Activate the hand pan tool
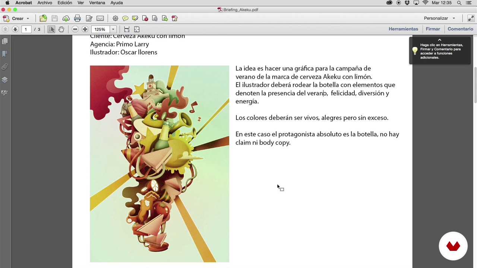 tap(61, 29)
